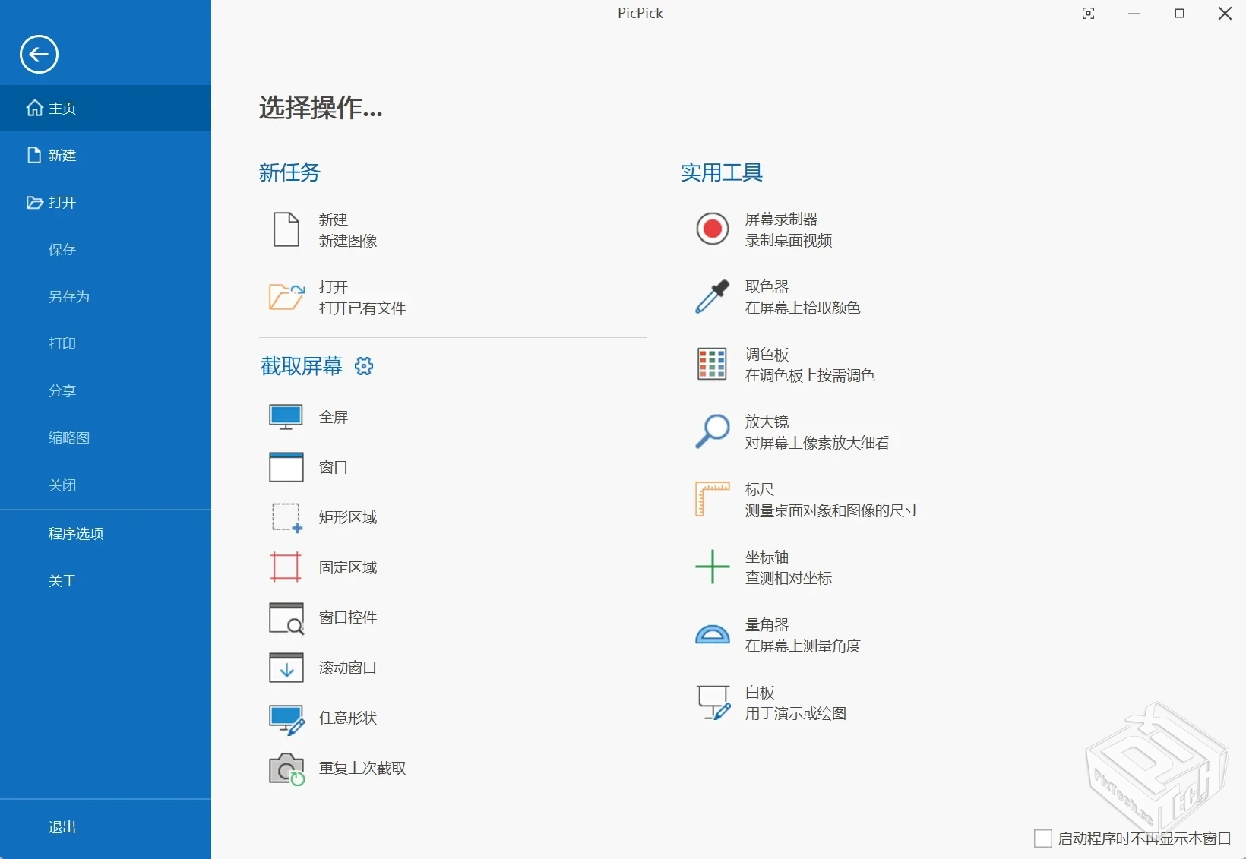Switch to the 分享 share section
The height and width of the screenshot is (859, 1246).
[63, 390]
